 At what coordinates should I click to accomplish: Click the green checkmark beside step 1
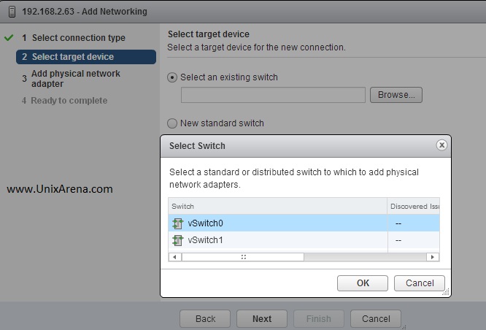pos(9,37)
